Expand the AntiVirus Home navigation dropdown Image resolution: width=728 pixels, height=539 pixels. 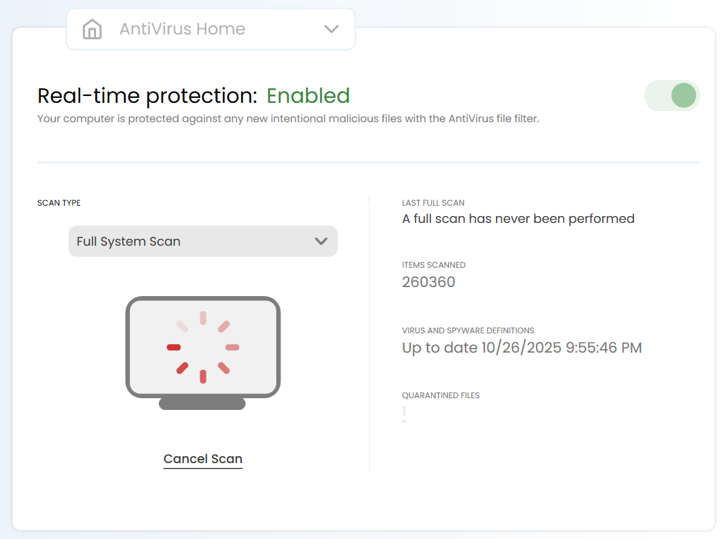tap(332, 29)
